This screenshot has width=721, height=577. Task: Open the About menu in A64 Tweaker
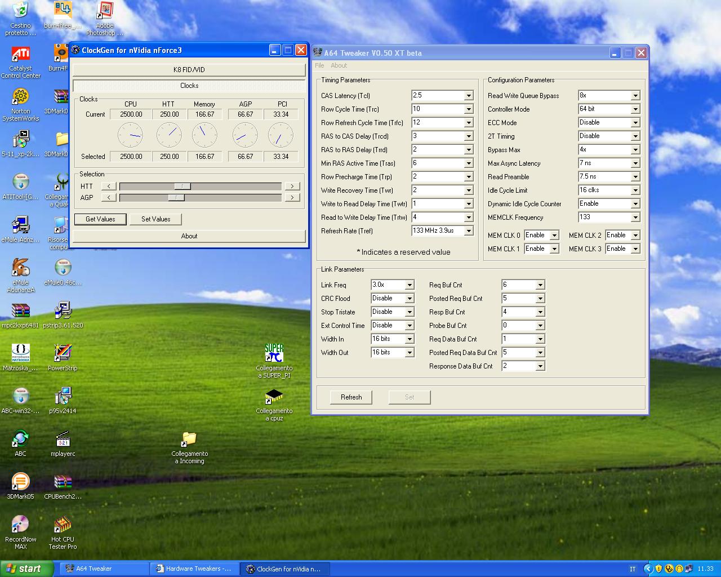(x=339, y=65)
